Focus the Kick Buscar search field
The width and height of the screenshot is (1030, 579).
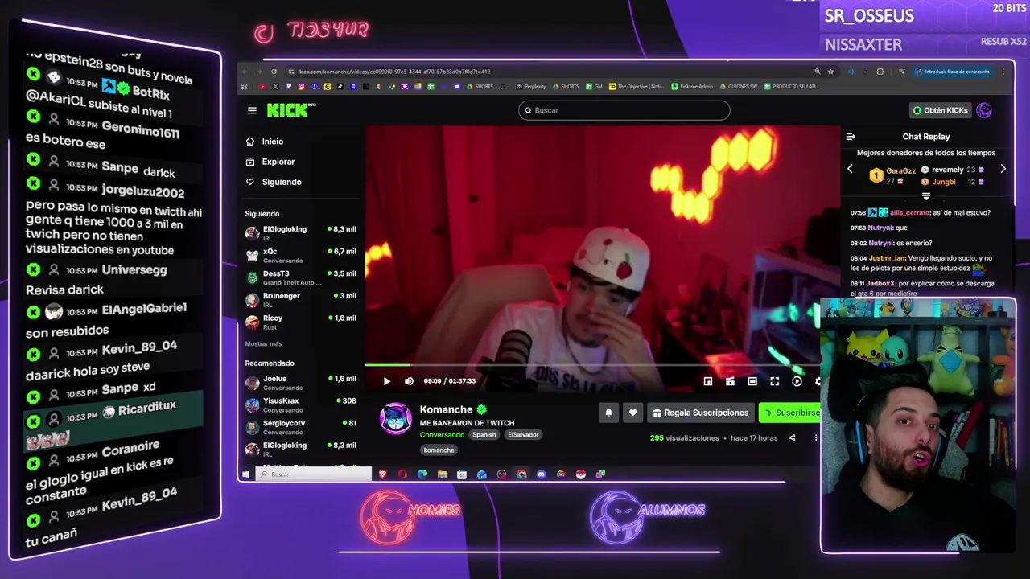(x=624, y=110)
